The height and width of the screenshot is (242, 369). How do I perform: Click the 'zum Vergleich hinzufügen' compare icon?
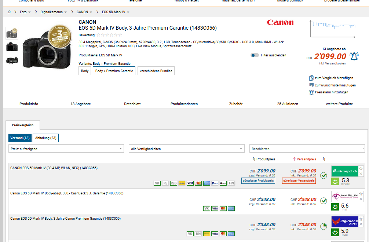click(x=312, y=78)
